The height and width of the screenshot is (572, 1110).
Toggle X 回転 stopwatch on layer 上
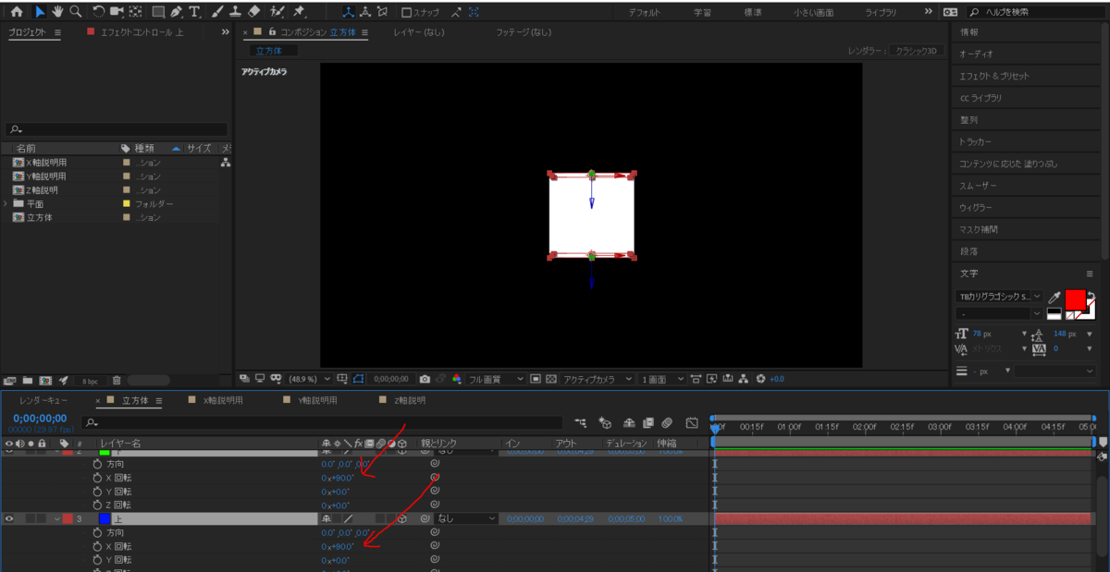click(x=97, y=546)
